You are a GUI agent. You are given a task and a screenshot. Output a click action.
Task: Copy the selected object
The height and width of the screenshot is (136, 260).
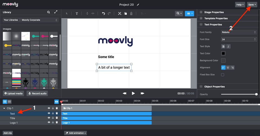125,14
